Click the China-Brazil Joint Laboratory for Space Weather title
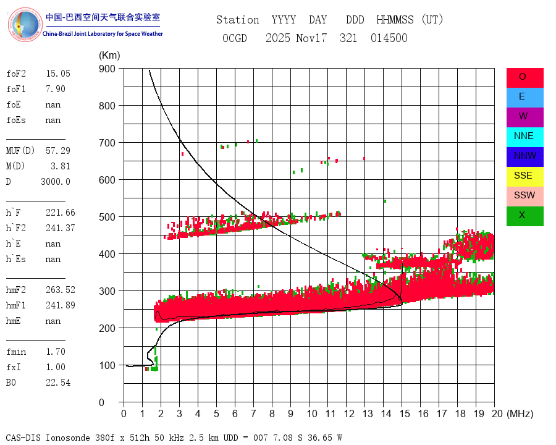The image size is (556, 445). tap(103, 34)
